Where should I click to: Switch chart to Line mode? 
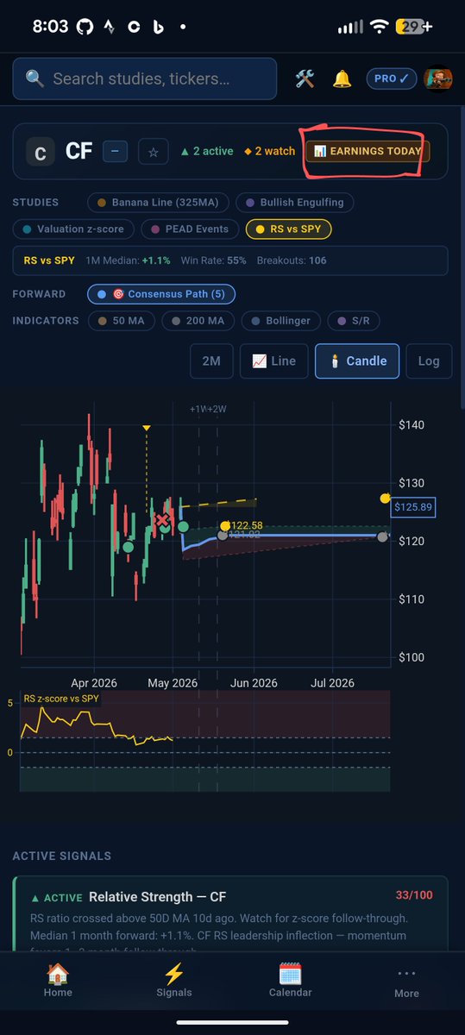point(273,361)
